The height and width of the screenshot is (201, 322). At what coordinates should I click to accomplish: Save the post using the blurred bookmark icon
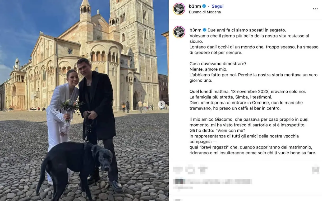[x=315, y=170]
